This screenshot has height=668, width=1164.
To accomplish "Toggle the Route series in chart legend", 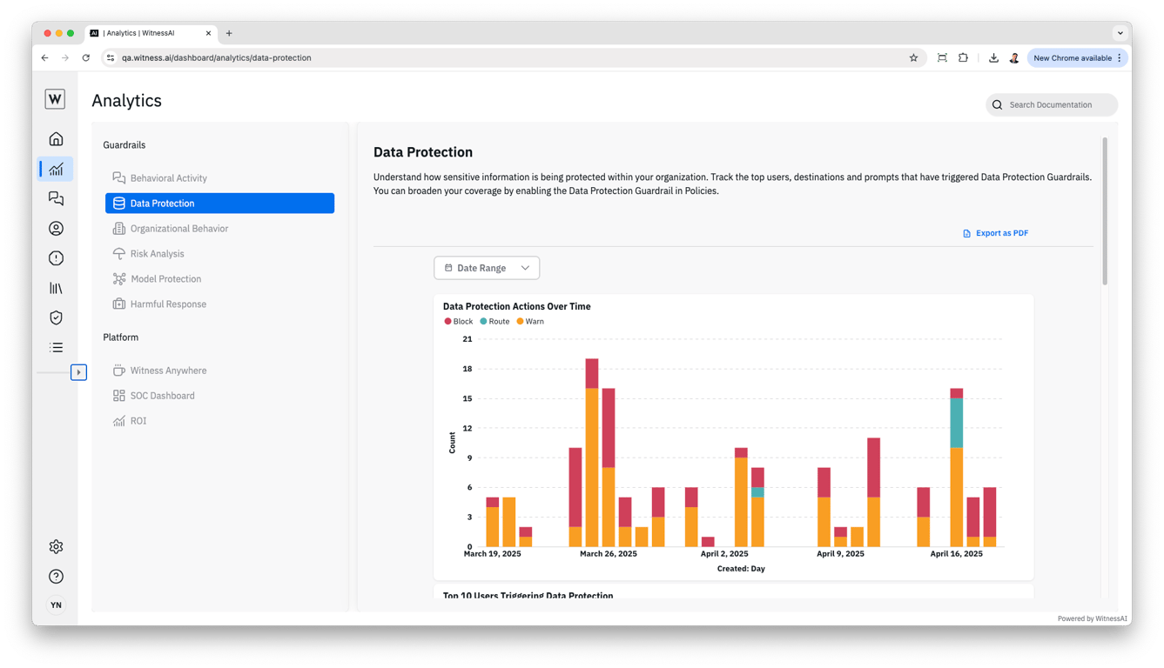I will point(495,321).
